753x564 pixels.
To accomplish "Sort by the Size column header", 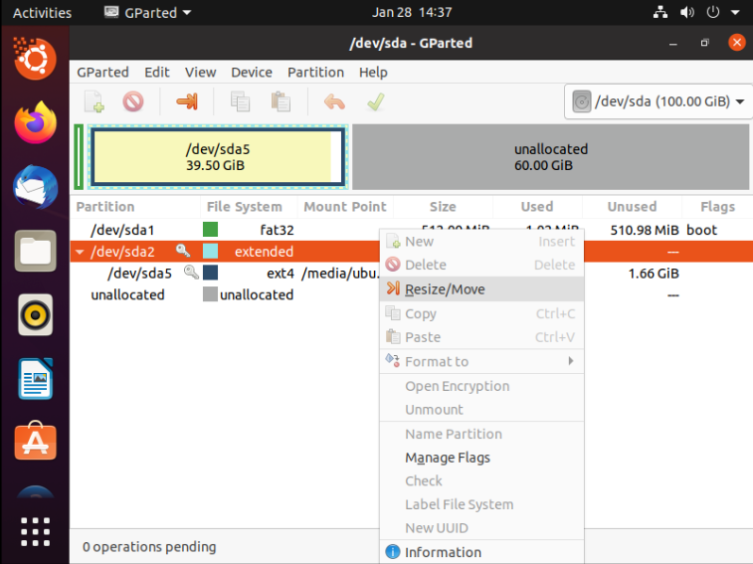I will click(443, 207).
